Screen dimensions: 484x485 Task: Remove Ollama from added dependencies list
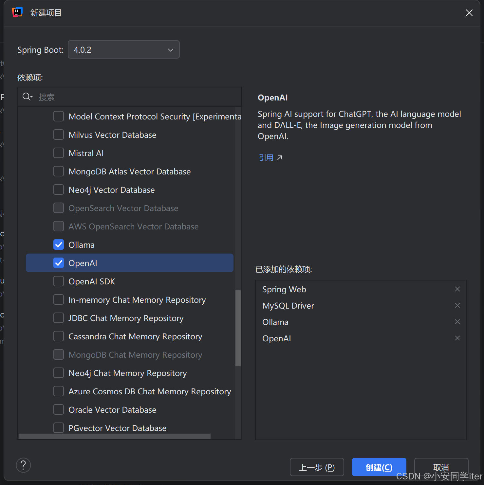coord(457,322)
